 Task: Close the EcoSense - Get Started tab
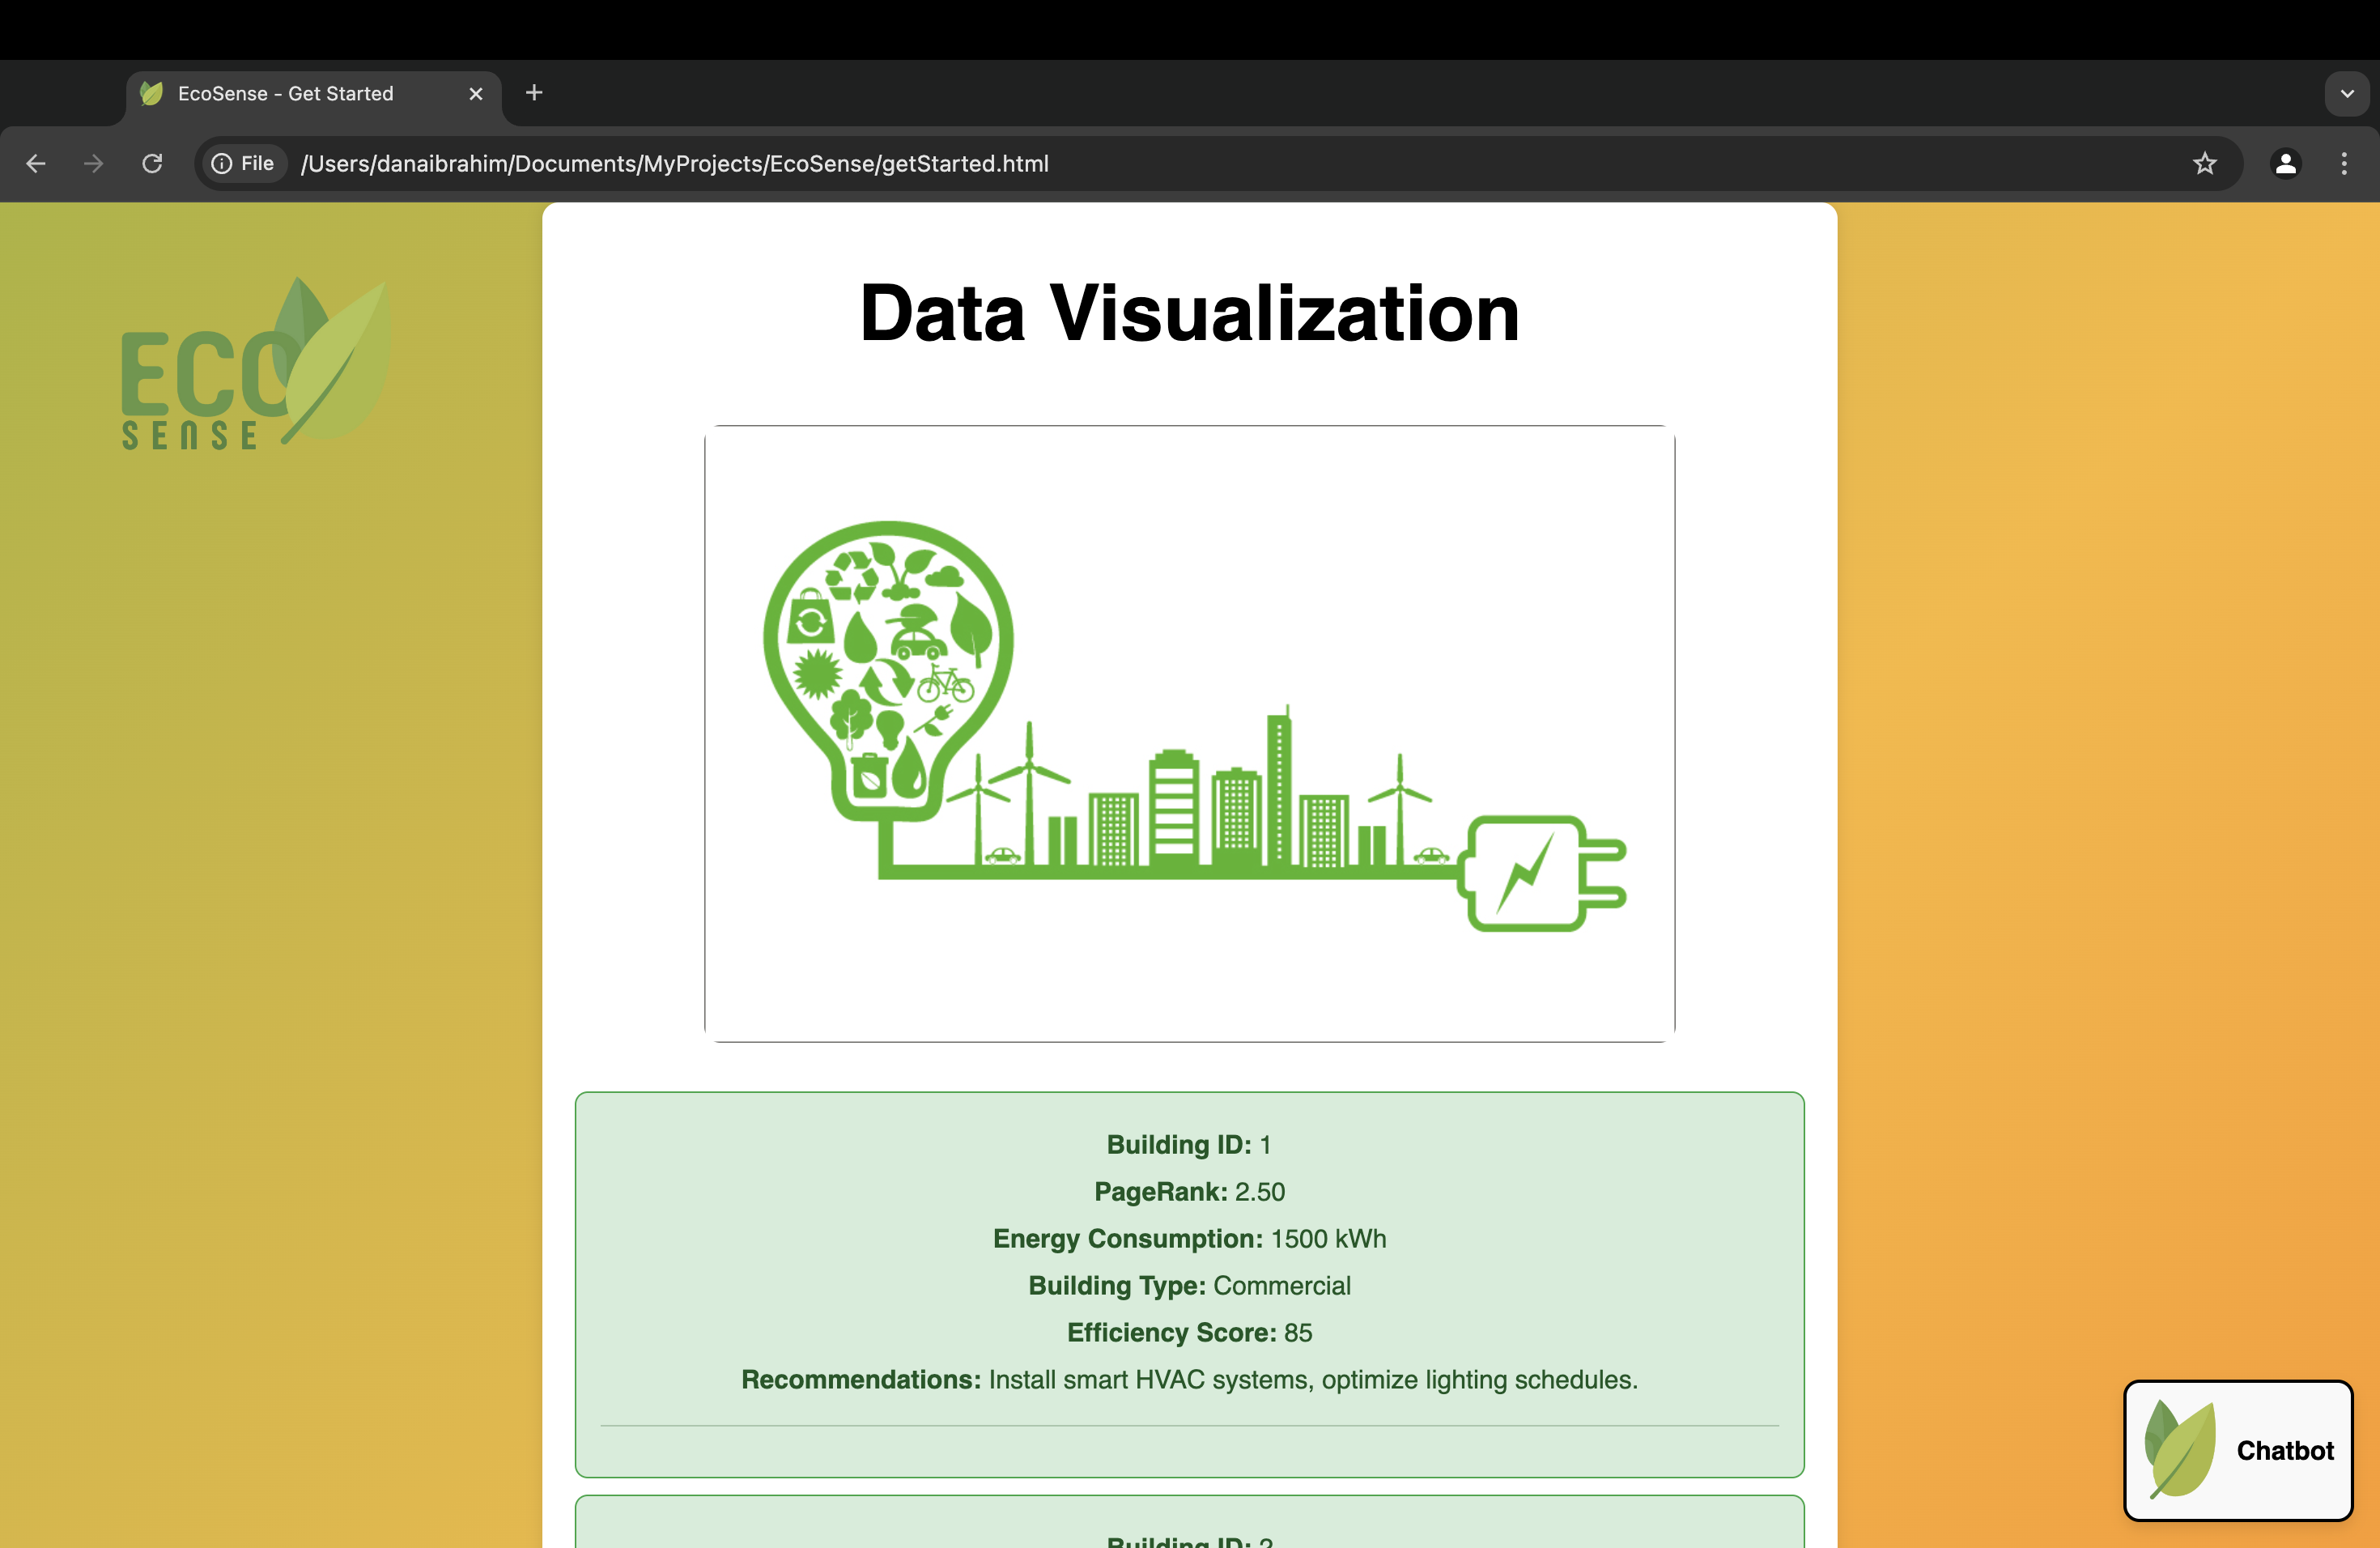[476, 93]
